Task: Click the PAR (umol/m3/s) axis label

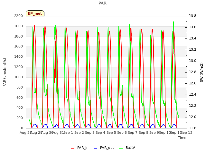Action: 5,72
